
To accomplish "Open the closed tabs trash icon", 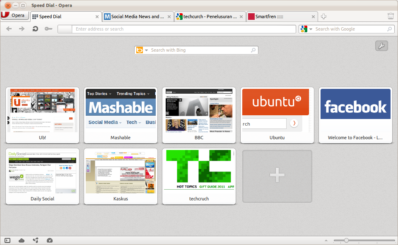I will pyautogui.click(x=391, y=16).
